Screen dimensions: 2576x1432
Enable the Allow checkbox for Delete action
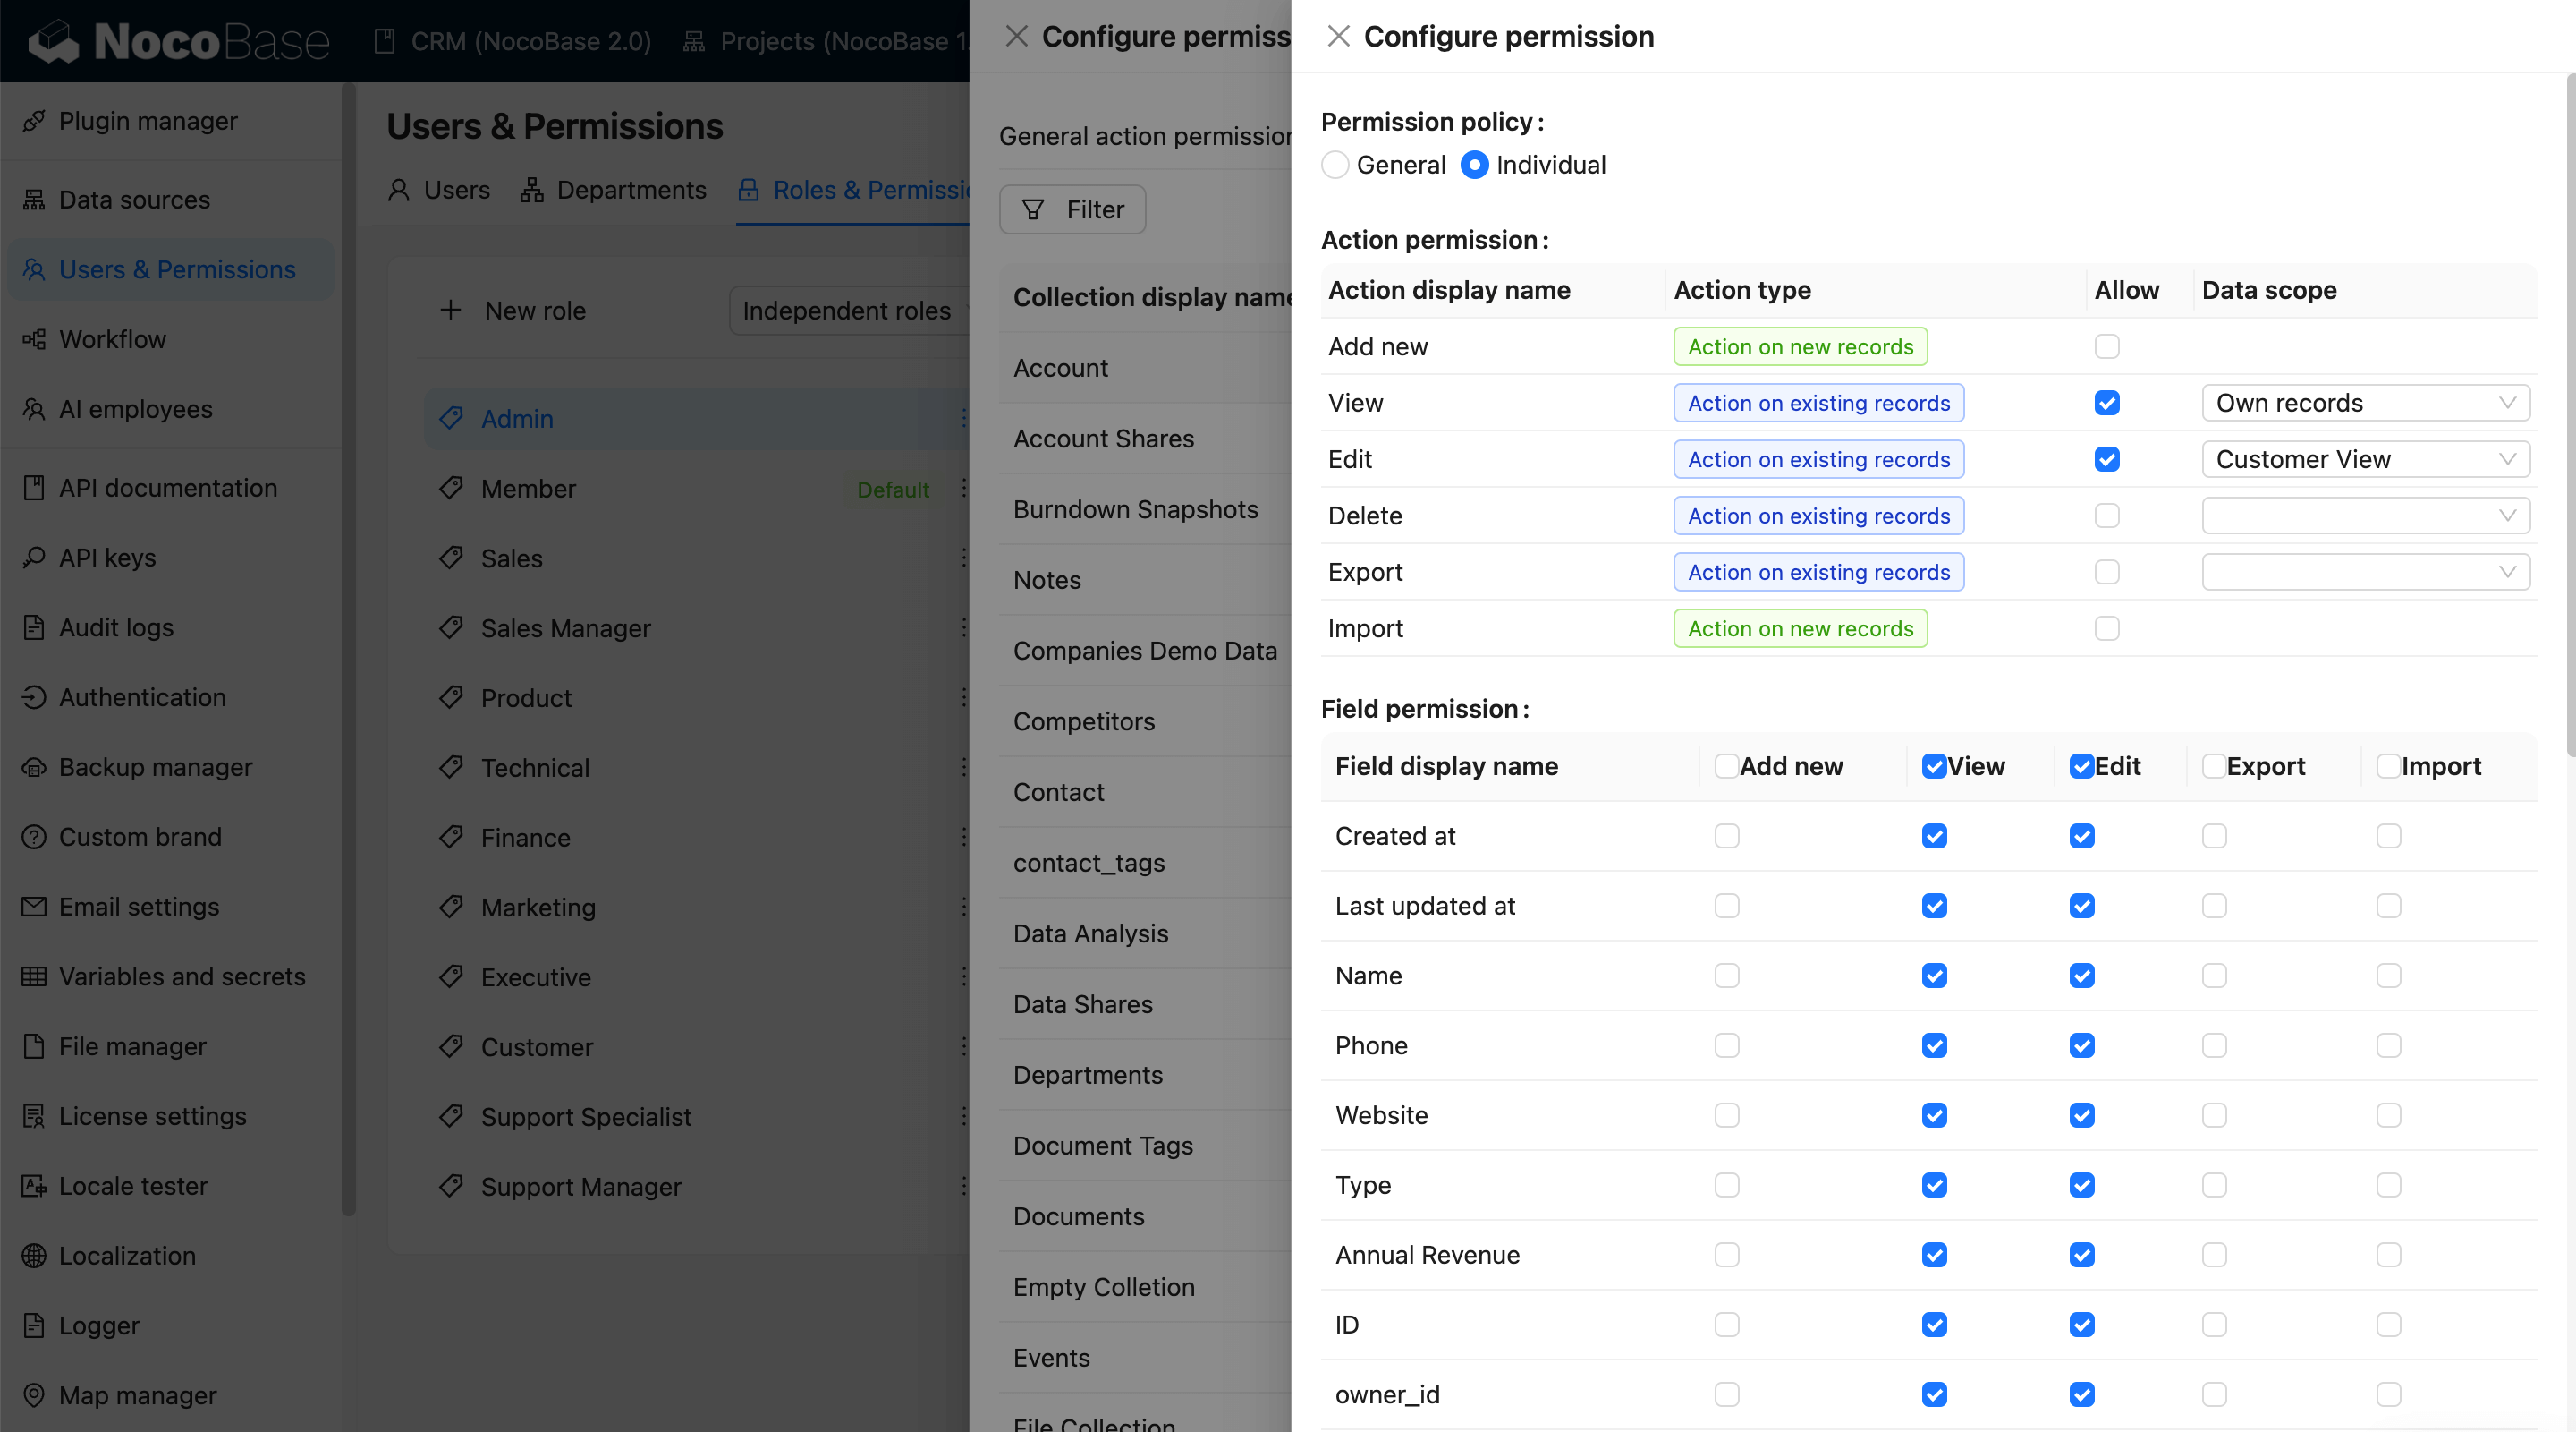(x=2106, y=516)
